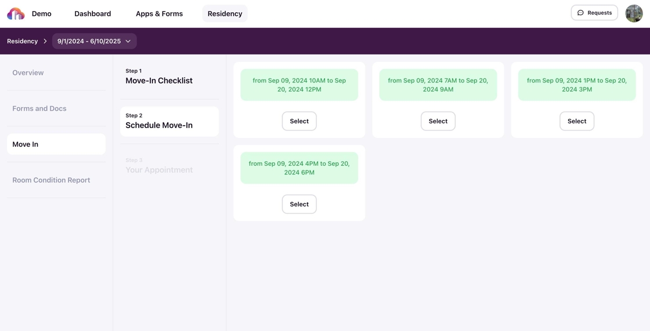This screenshot has width=650, height=331.
Task: Open the Dashboard menu
Action: tap(92, 13)
